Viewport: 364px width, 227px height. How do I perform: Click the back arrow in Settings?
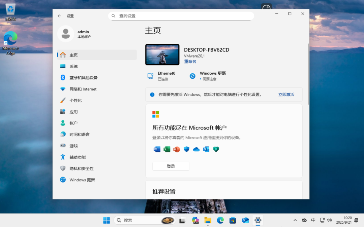(59, 16)
